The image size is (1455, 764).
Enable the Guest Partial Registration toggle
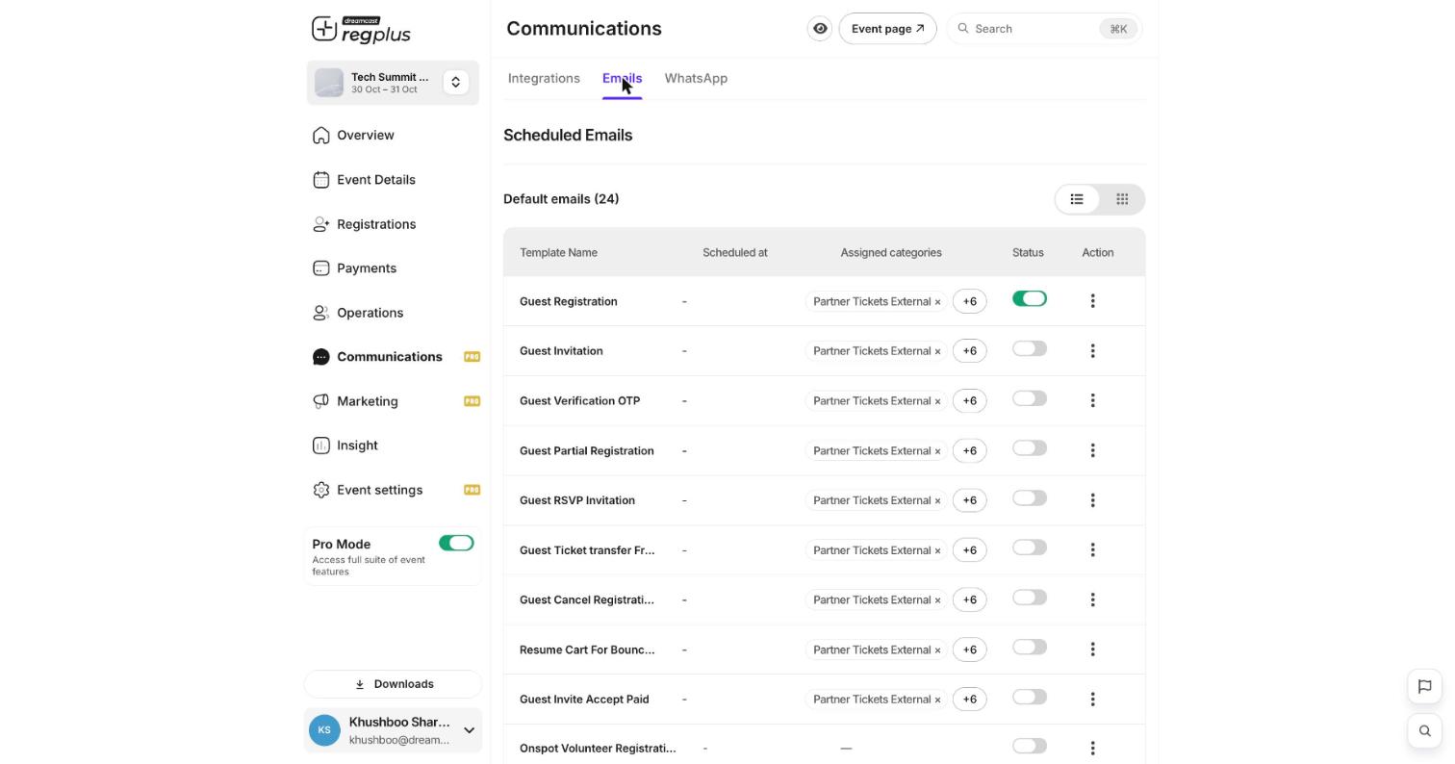[1029, 448]
